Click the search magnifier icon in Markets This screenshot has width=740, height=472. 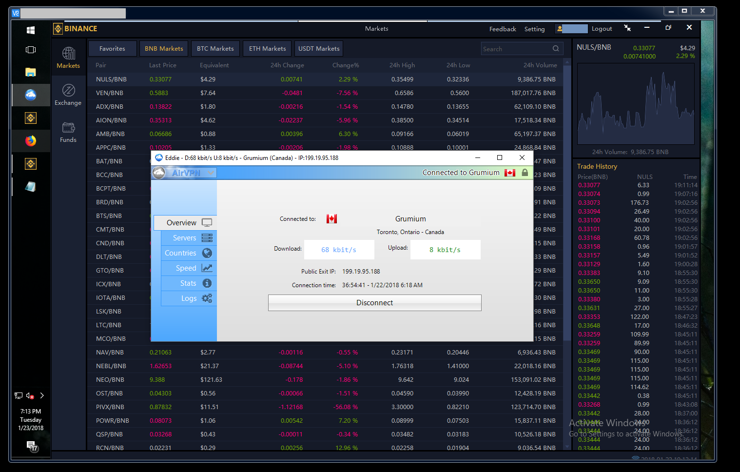click(556, 49)
